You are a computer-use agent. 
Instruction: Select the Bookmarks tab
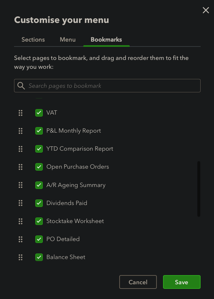(106, 40)
